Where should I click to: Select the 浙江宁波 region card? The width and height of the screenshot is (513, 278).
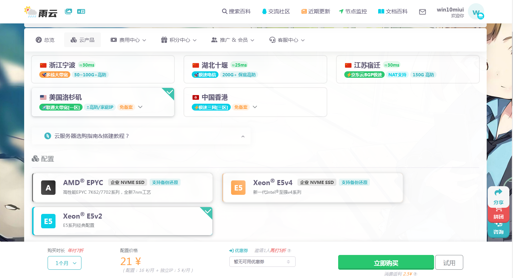pyautogui.click(x=103, y=69)
